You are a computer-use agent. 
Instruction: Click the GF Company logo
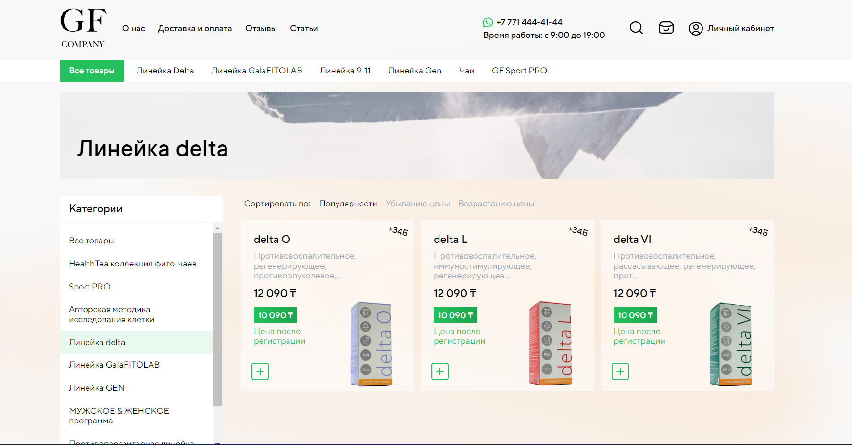[x=83, y=28]
